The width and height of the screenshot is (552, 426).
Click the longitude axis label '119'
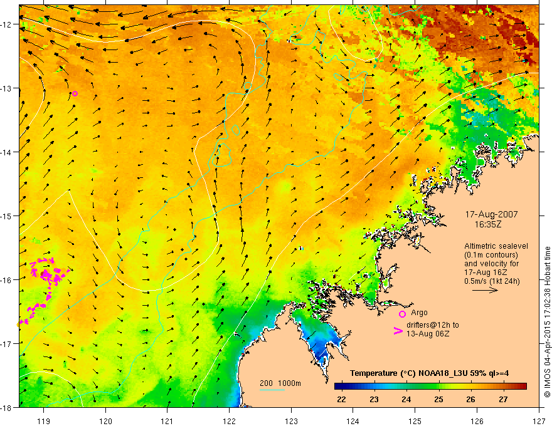click(x=44, y=421)
